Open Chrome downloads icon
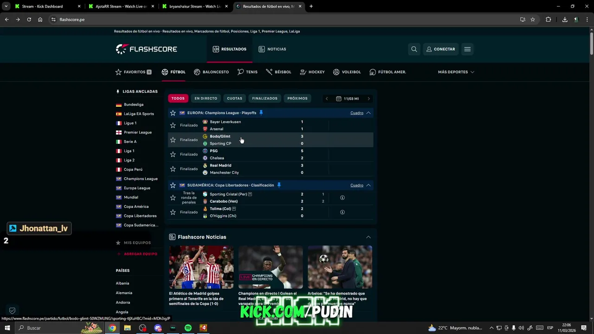Image resolution: width=594 pixels, height=334 pixels. [565, 19]
